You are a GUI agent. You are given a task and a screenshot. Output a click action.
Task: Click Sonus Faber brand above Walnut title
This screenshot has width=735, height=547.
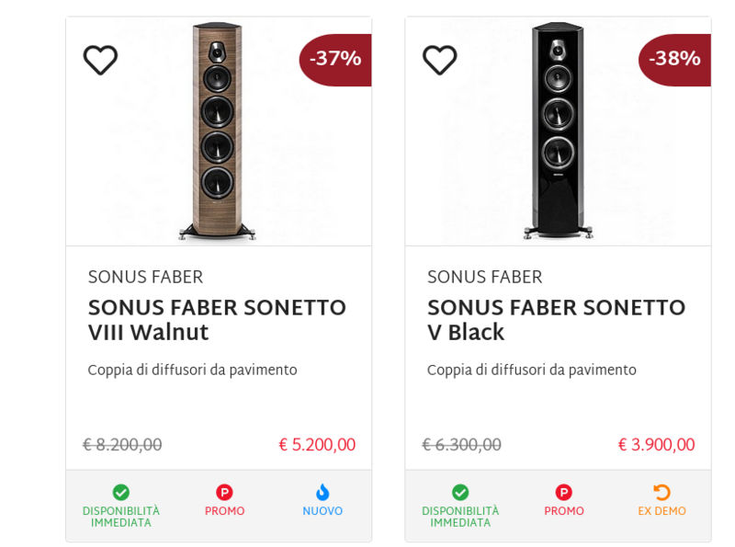(145, 277)
